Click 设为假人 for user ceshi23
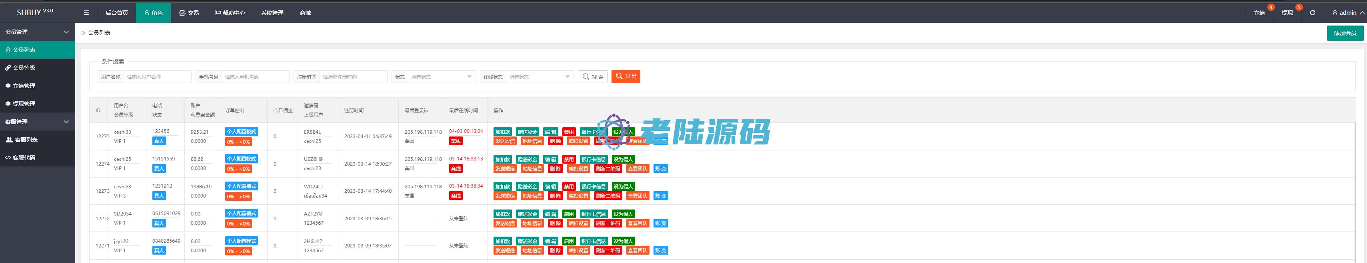 pos(623,187)
